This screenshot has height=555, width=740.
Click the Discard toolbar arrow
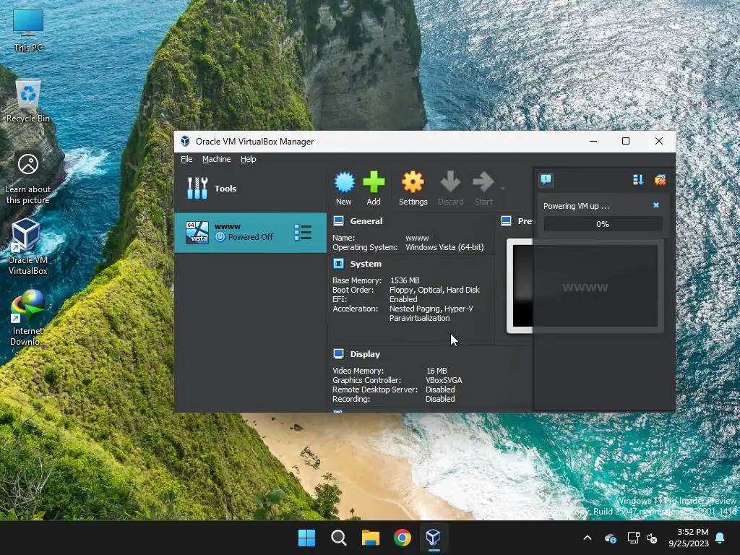click(x=450, y=182)
